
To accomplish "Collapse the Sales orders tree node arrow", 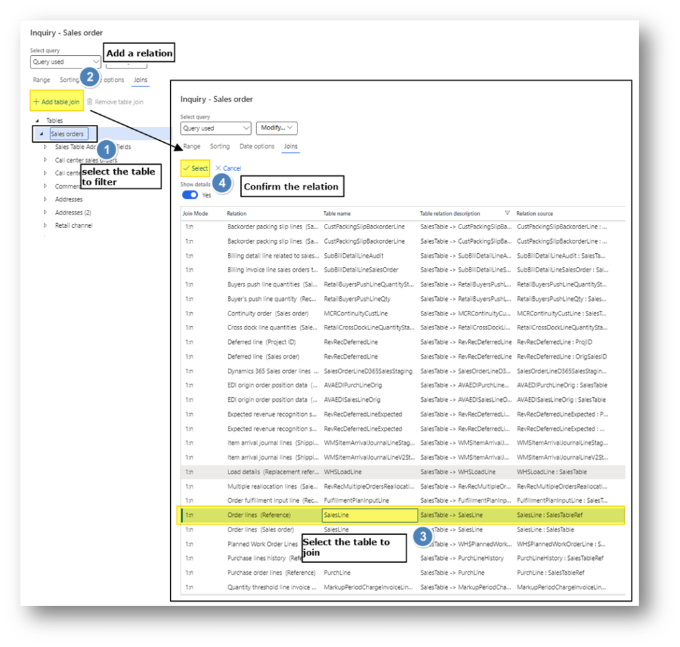I will tap(42, 134).
